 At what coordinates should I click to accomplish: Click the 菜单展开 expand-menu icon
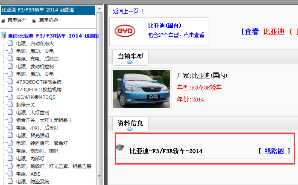click(3, 20)
